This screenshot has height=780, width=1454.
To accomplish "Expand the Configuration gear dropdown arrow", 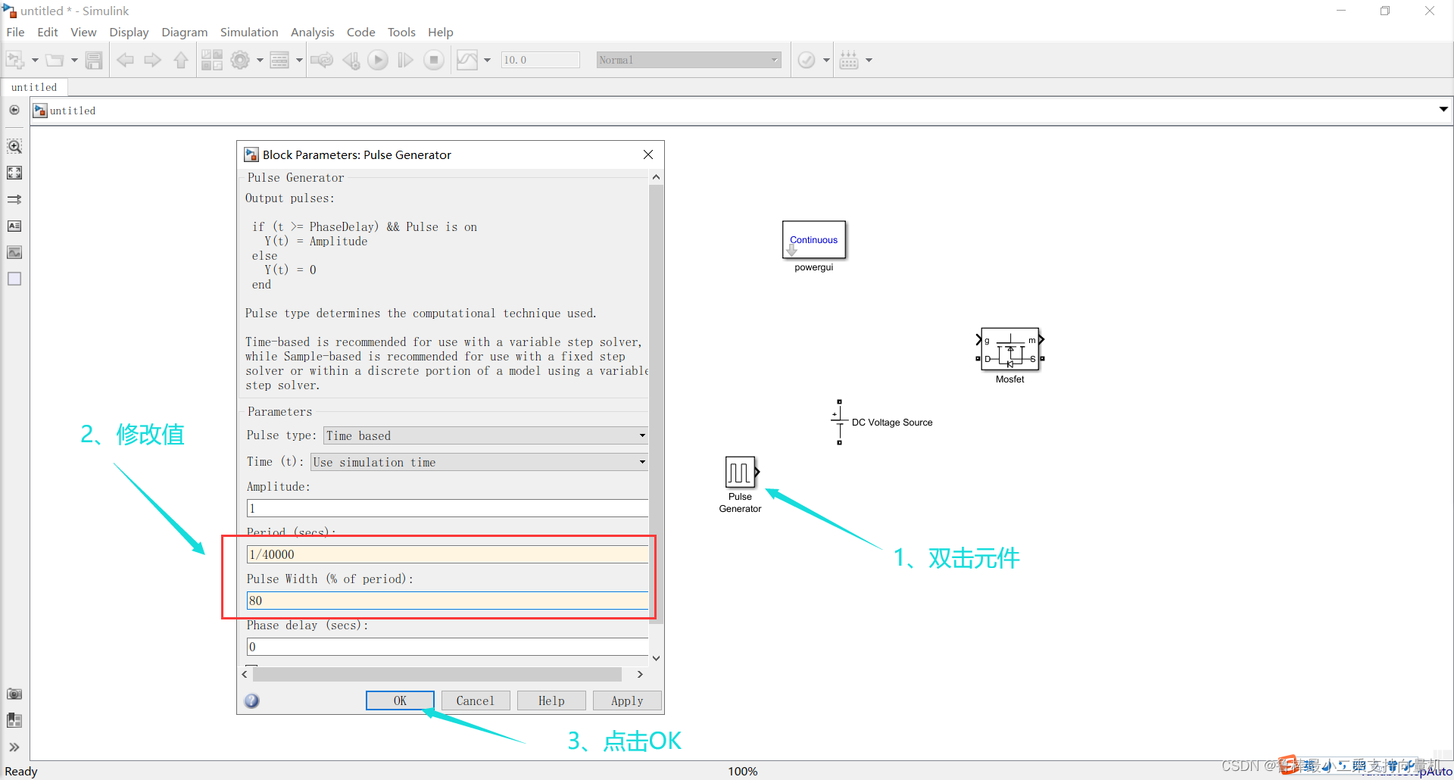I will pyautogui.click(x=260, y=60).
